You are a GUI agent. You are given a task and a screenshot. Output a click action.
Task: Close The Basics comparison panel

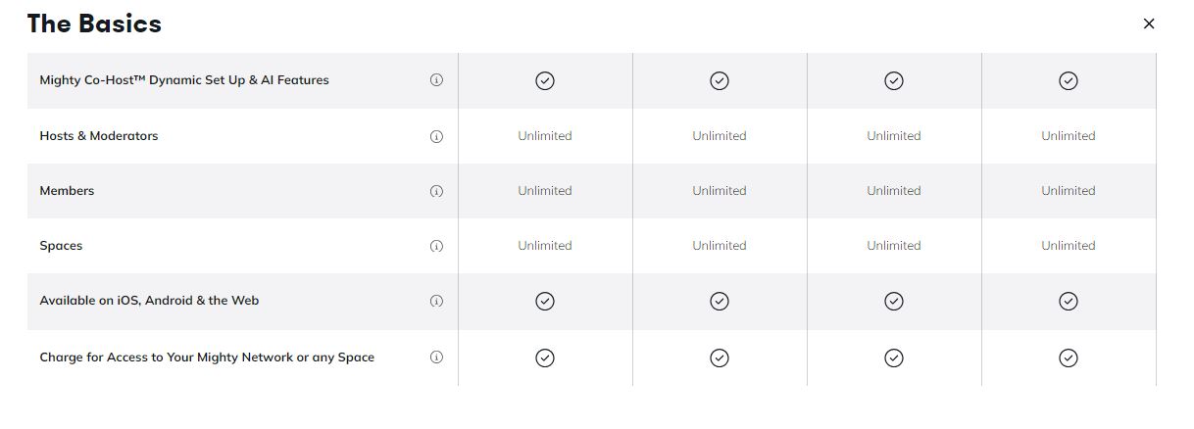pos(1149,24)
